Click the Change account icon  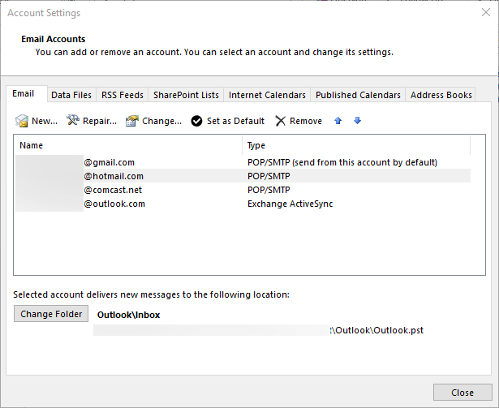(x=132, y=121)
